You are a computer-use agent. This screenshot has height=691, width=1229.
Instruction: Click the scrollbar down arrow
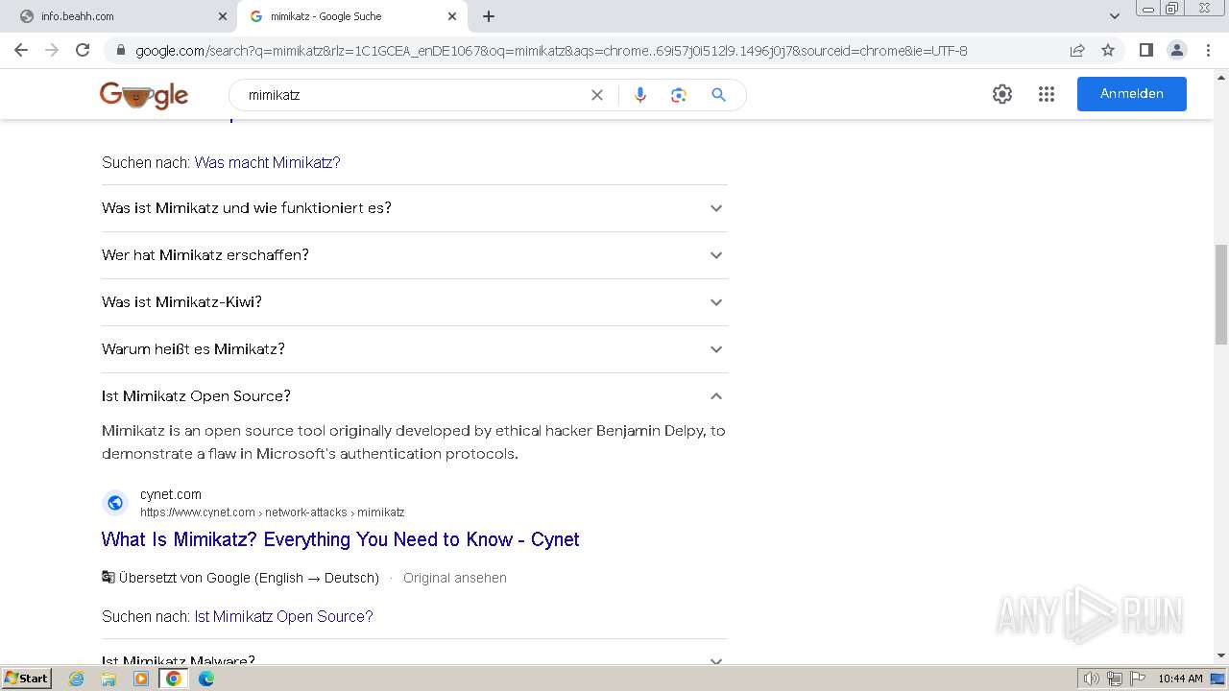click(1220, 655)
